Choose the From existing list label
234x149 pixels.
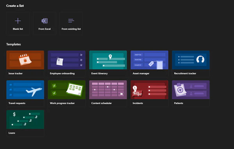(x=71, y=29)
